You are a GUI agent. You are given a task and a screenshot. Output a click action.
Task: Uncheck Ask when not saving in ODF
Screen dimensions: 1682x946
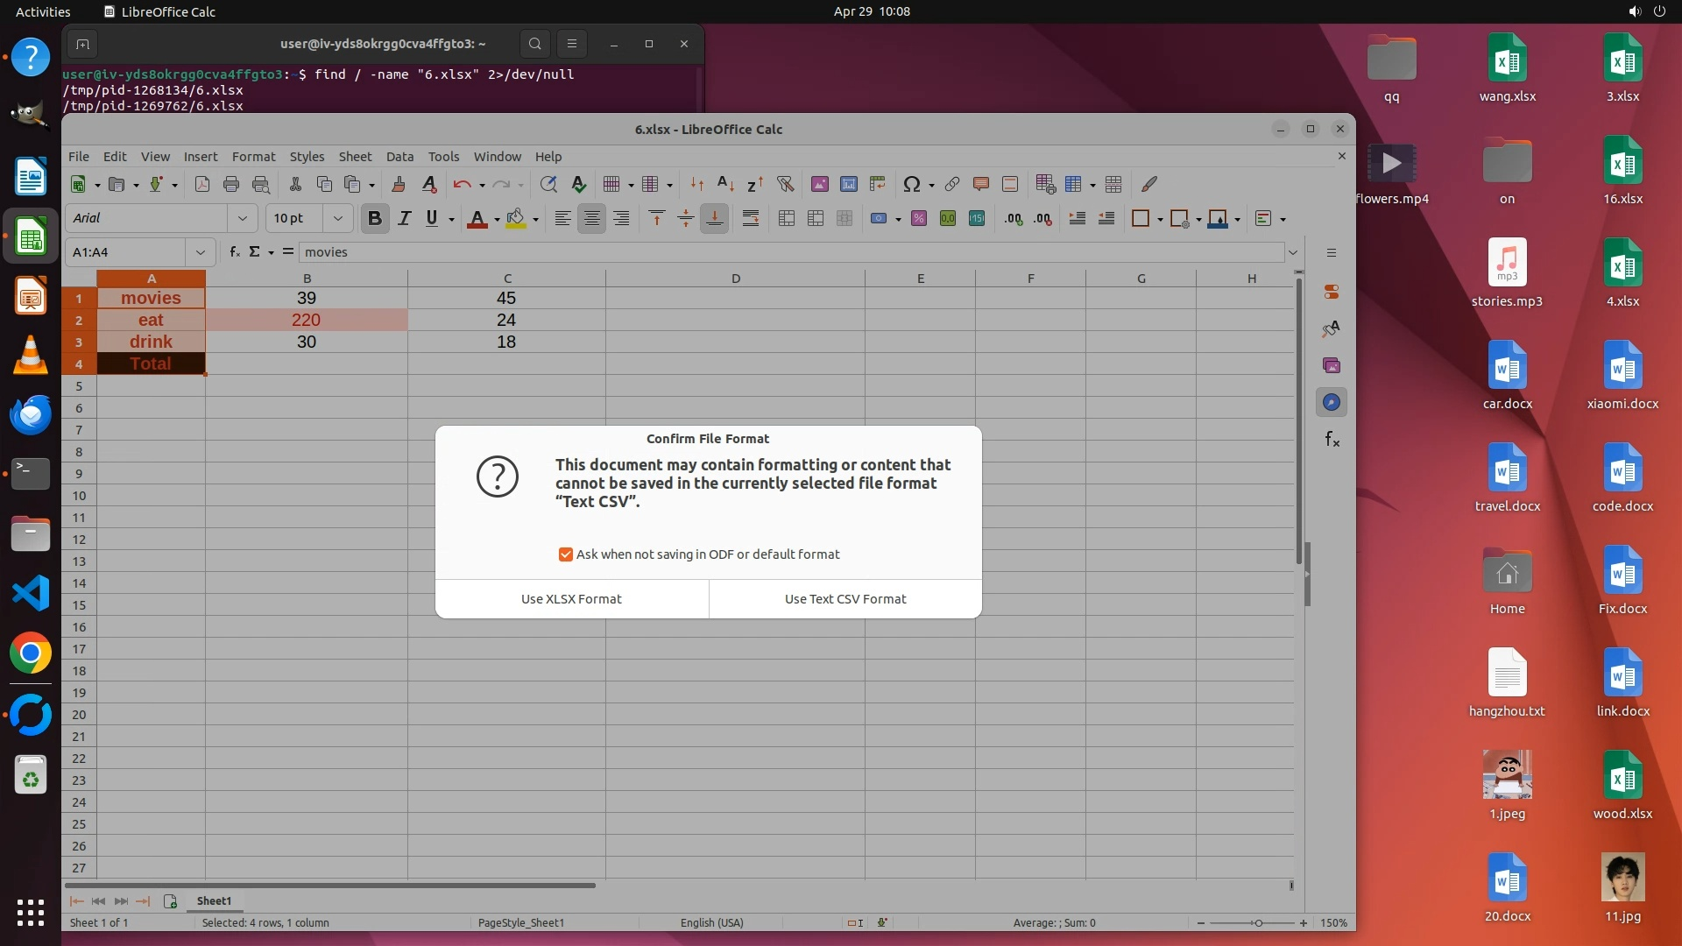[566, 554]
